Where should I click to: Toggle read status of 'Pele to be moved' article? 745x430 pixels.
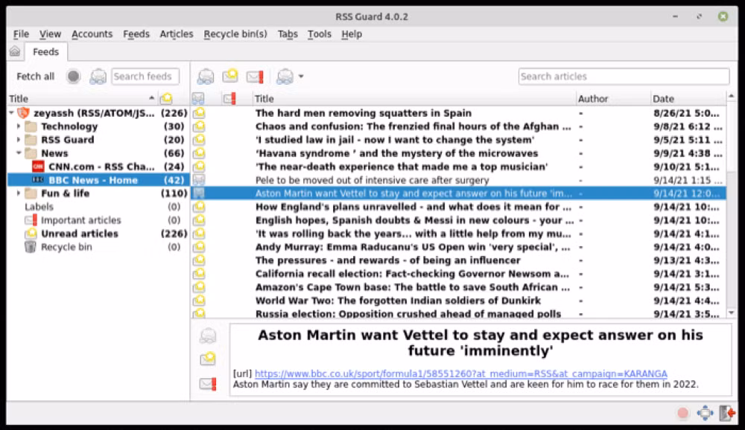point(199,180)
